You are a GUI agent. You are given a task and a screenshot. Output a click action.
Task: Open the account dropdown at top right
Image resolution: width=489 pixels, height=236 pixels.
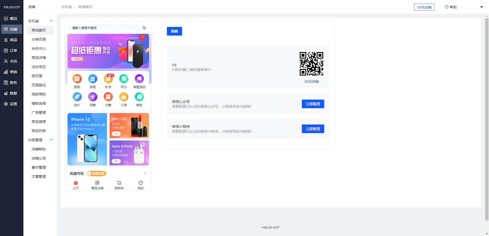pyautogui.click(x=481, y=7)
